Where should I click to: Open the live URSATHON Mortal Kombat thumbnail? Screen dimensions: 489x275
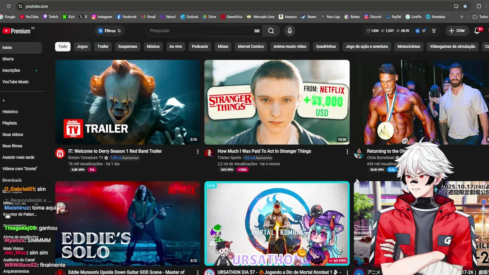(277, 223)
